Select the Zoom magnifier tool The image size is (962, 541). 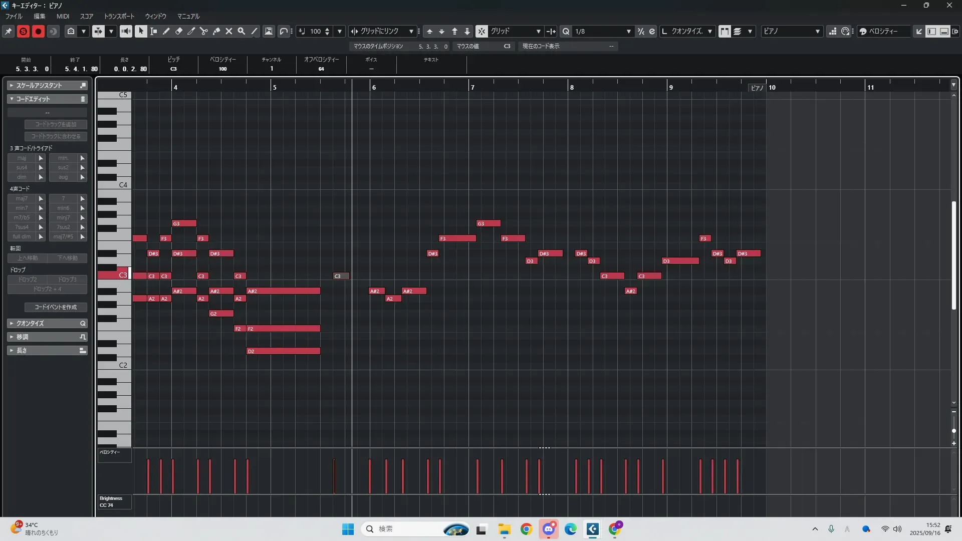click(x=242, y=31)
